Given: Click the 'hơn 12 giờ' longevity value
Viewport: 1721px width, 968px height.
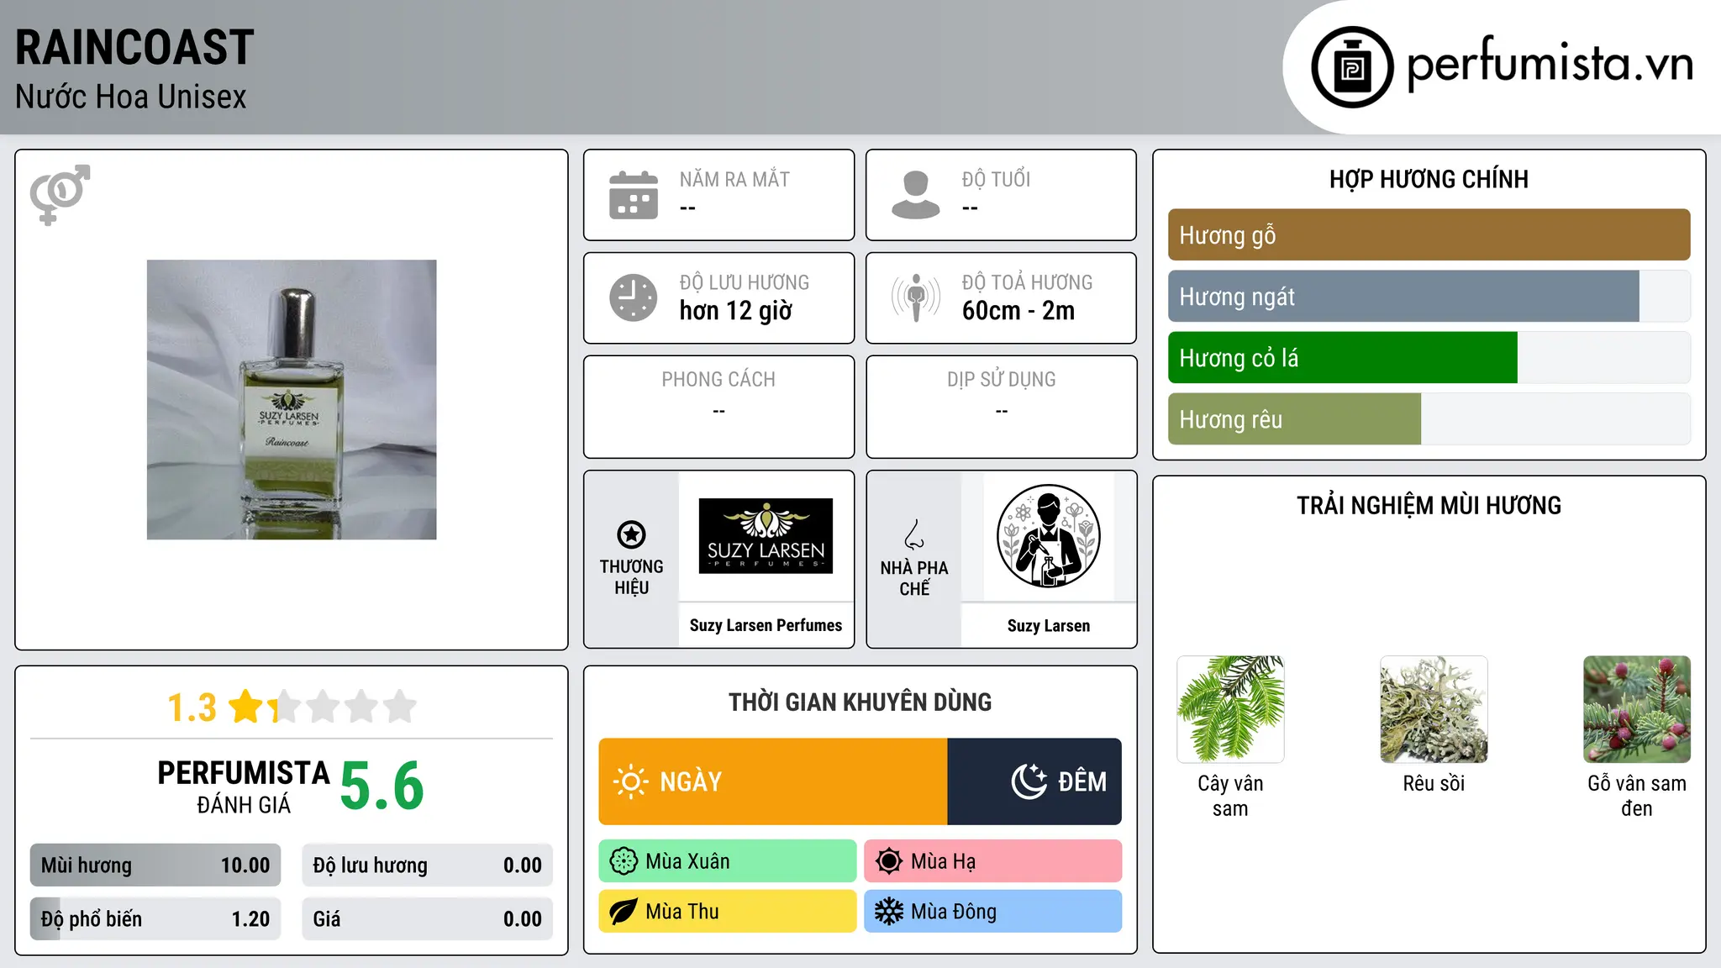Looking at the screenshot, I should pyautogui.click(x=736, y=311).
